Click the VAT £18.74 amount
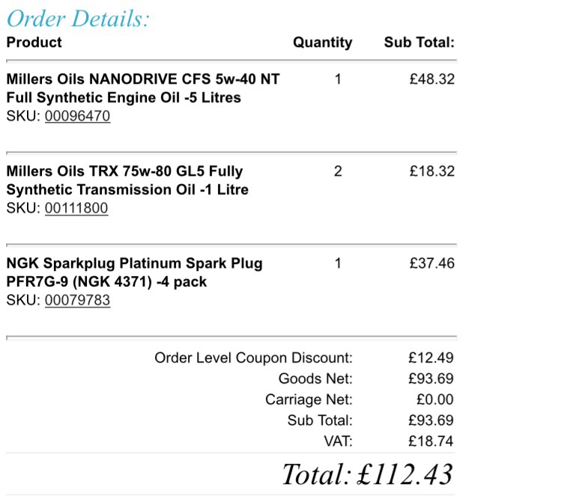Screen dimensions: 561x496 tap(431, 441)
